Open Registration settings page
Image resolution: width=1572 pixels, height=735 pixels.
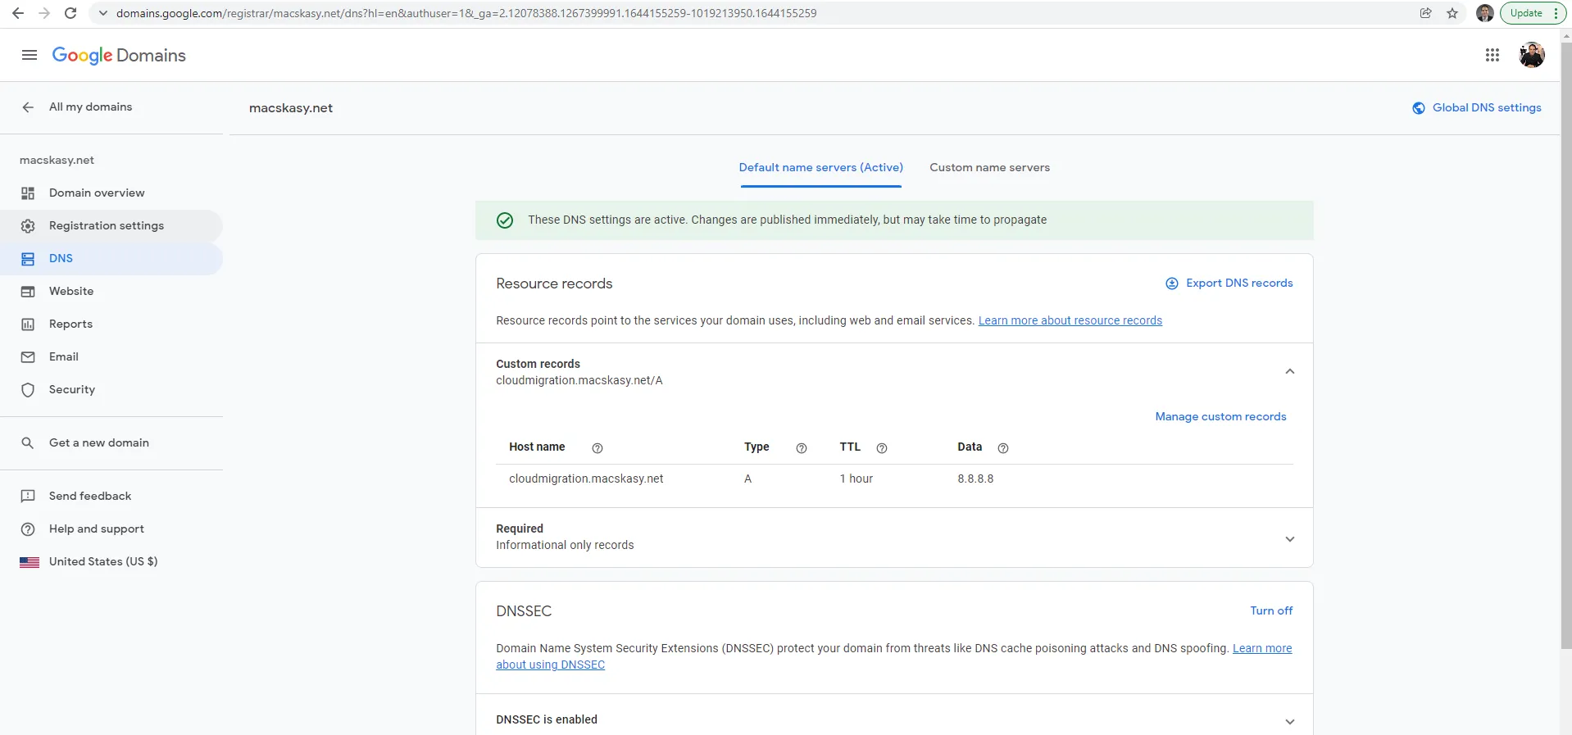click(x=111, y=226)
